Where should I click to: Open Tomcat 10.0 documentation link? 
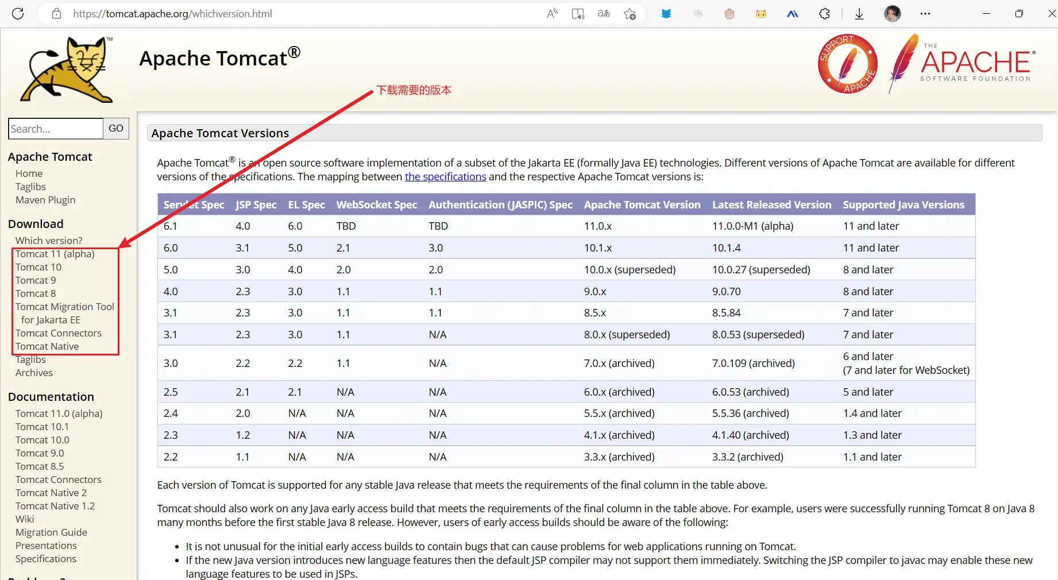(43, 440)
